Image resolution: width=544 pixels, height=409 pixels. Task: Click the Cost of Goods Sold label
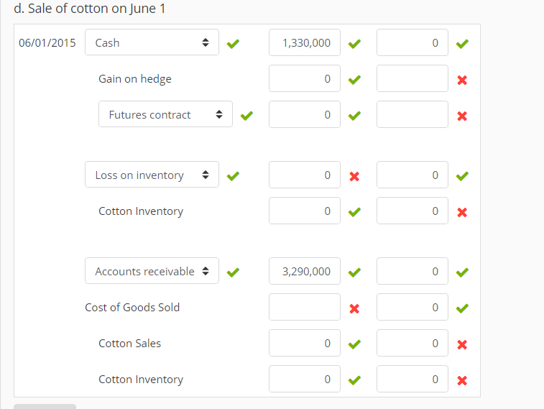(x=132, y=308)
